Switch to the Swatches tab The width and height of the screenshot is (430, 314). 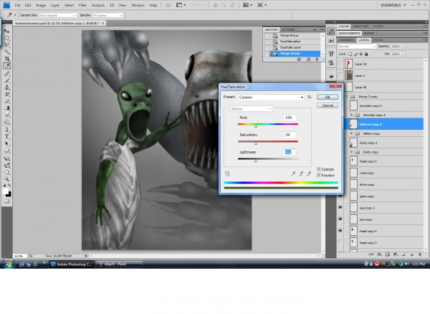[360, 27]
